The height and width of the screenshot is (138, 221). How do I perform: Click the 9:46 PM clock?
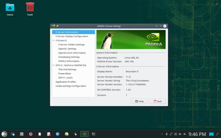pyautogui.click(x=197, y=134)
